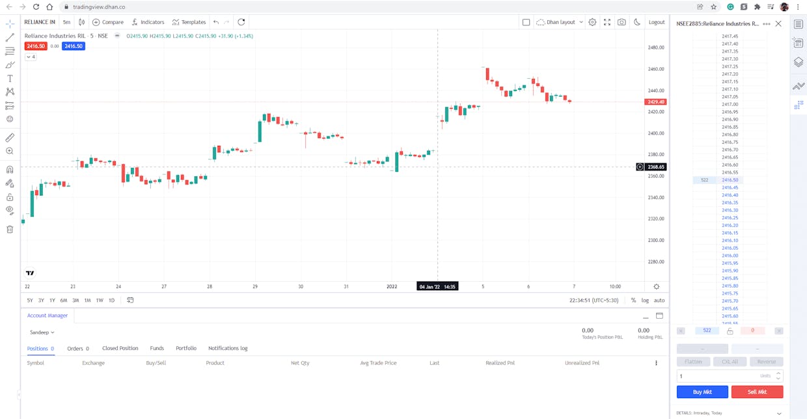
Task: Toggle lock all drawing tools
Action: [10, 196]
